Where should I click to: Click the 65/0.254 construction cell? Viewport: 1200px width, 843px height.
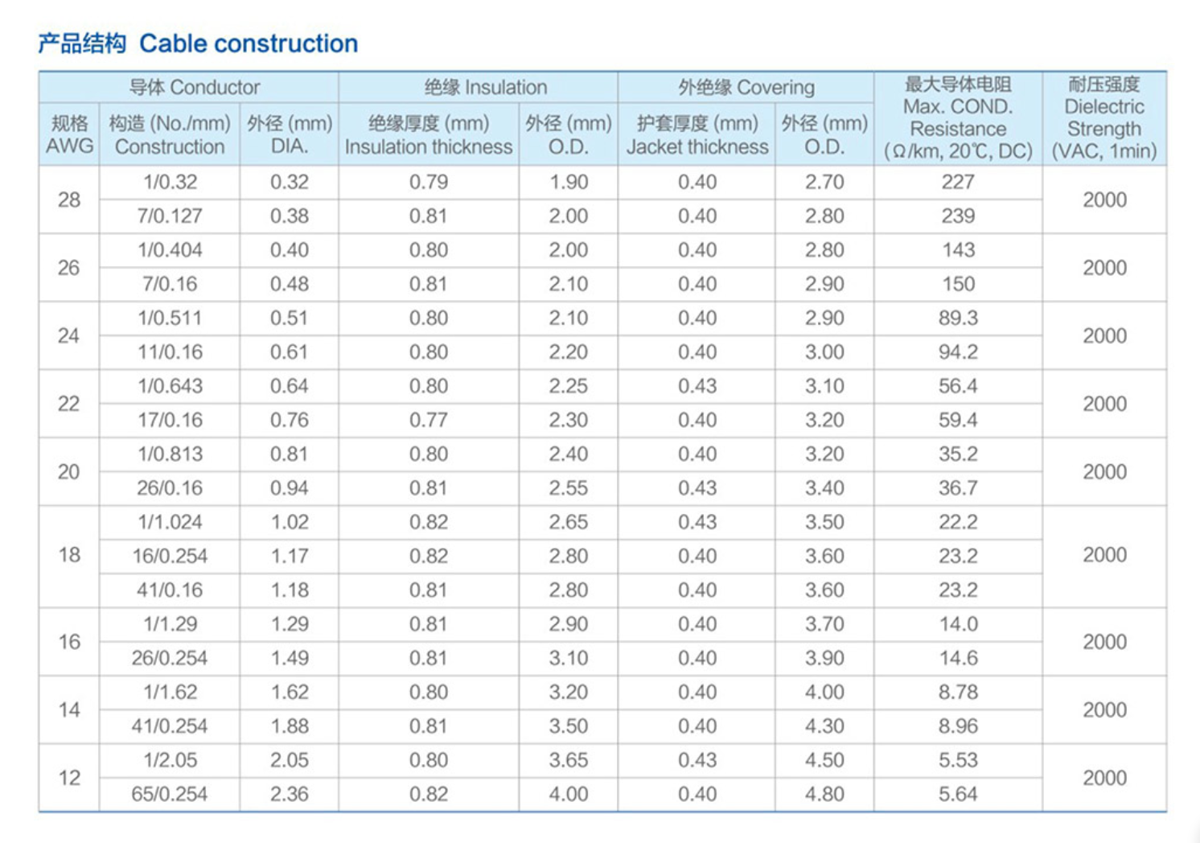[170, 795]
